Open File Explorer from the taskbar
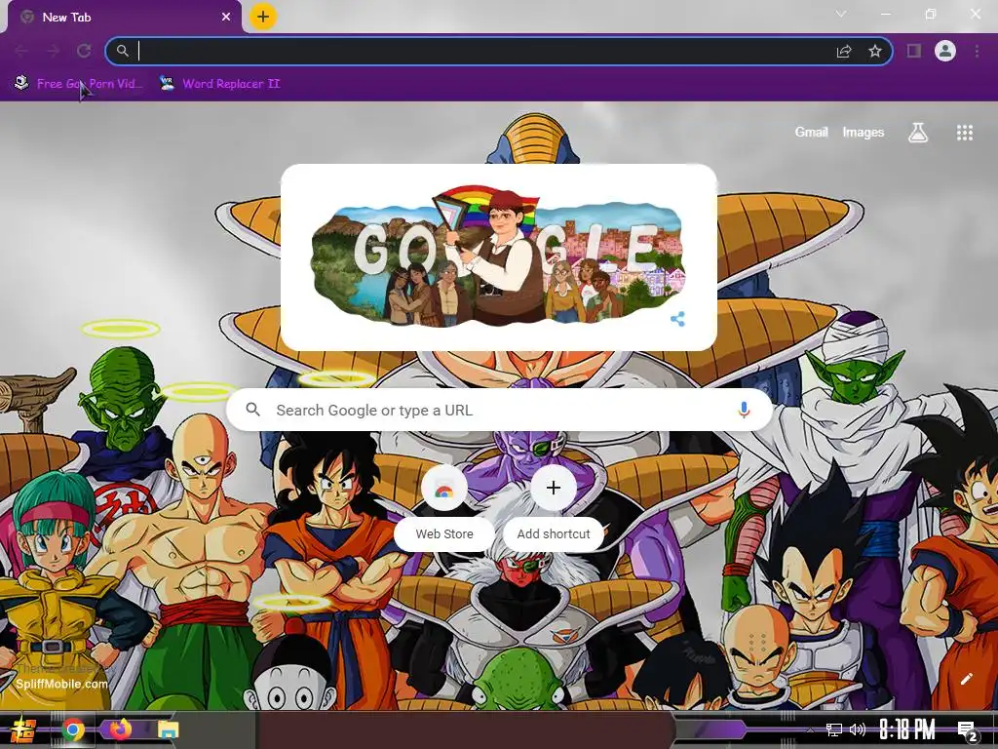Screen dimensions: 998x749 coord(168,729)
